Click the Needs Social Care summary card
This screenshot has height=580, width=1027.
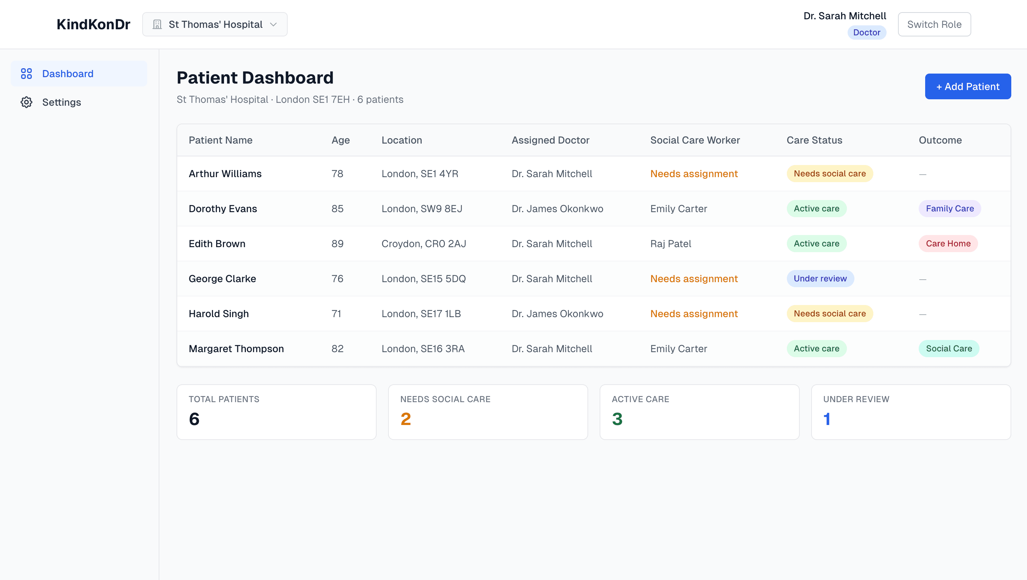pos(487,412)
